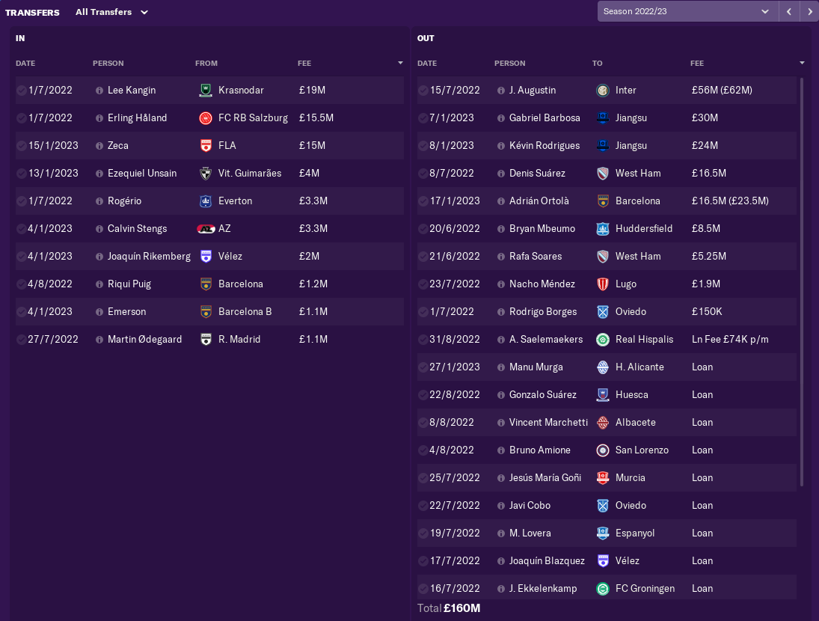Go to the next season arrow
Viewport: 819px width, 621px height.
click(809, 11)
